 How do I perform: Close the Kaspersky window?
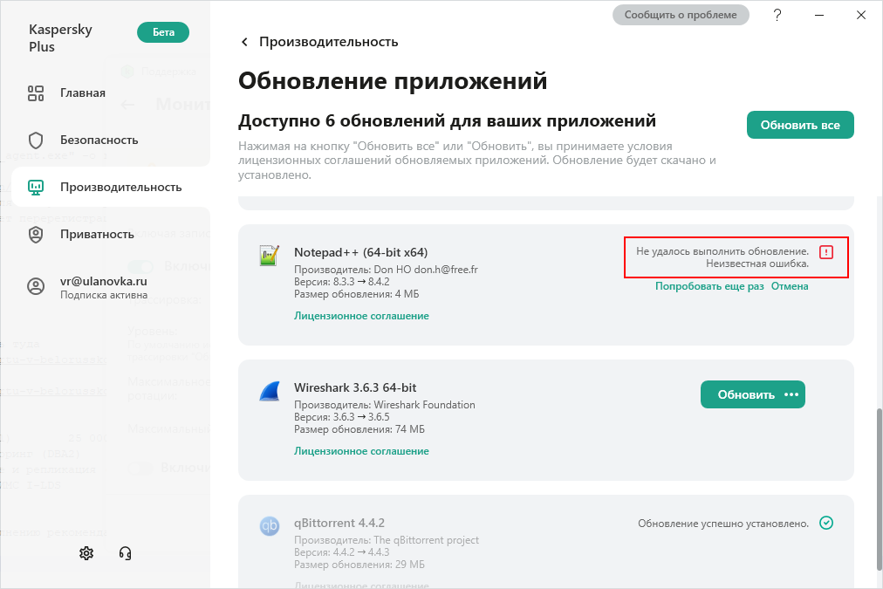pyautogui.click(x=861, y=15)
